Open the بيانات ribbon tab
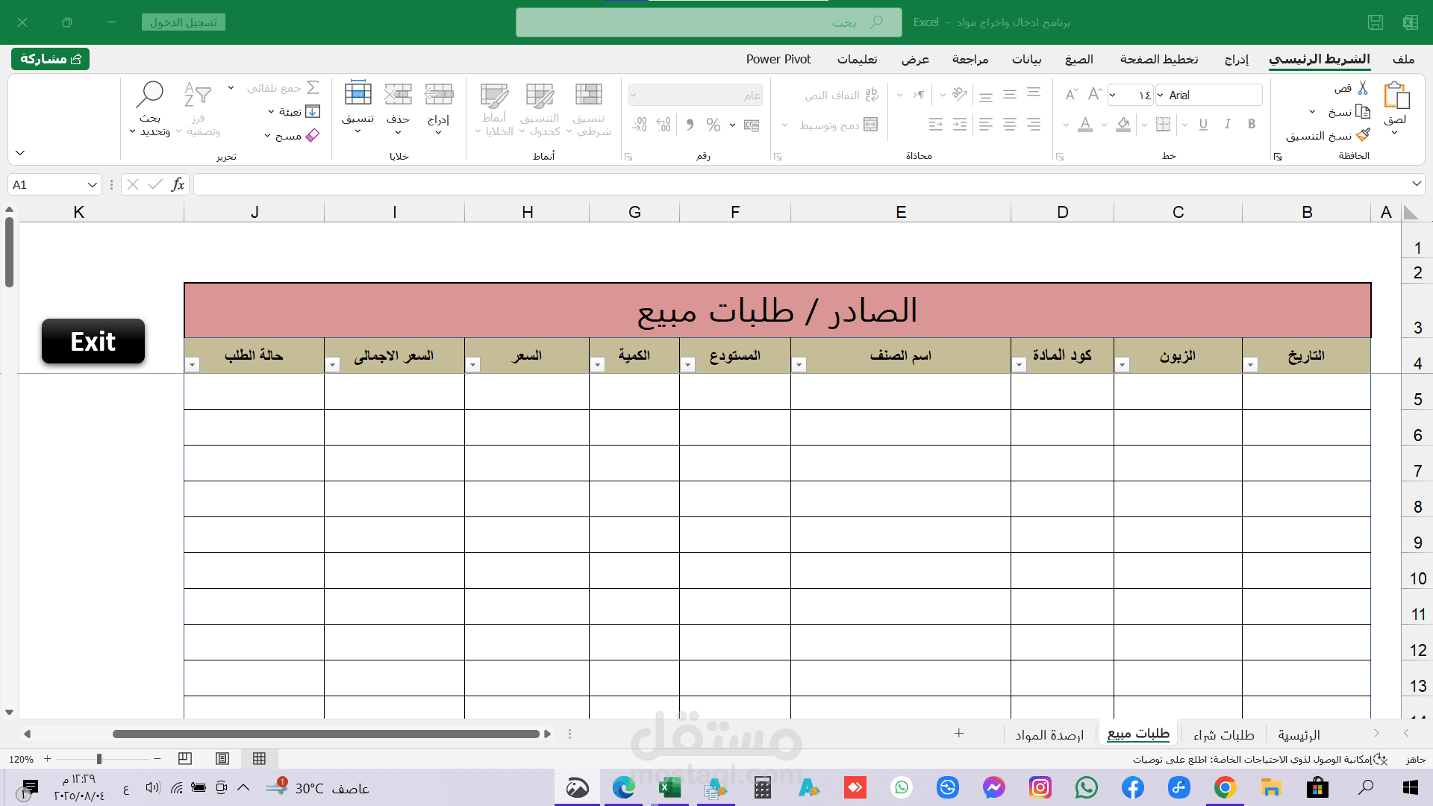Image resolution: width=1433 pixels, height=806 pixels. (x=1026, y=59)
